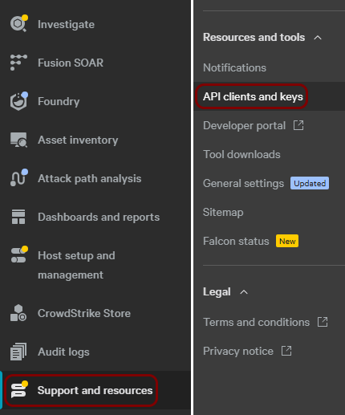The height and width of the screenshot is (415, 345).
Task: Click the Investigate magnifier icon
Action: tap(18, 23)
